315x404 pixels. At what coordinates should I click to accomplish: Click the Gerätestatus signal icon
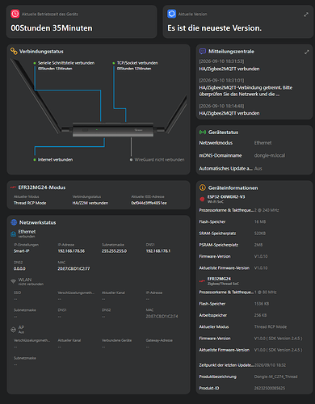pos(203,133)
